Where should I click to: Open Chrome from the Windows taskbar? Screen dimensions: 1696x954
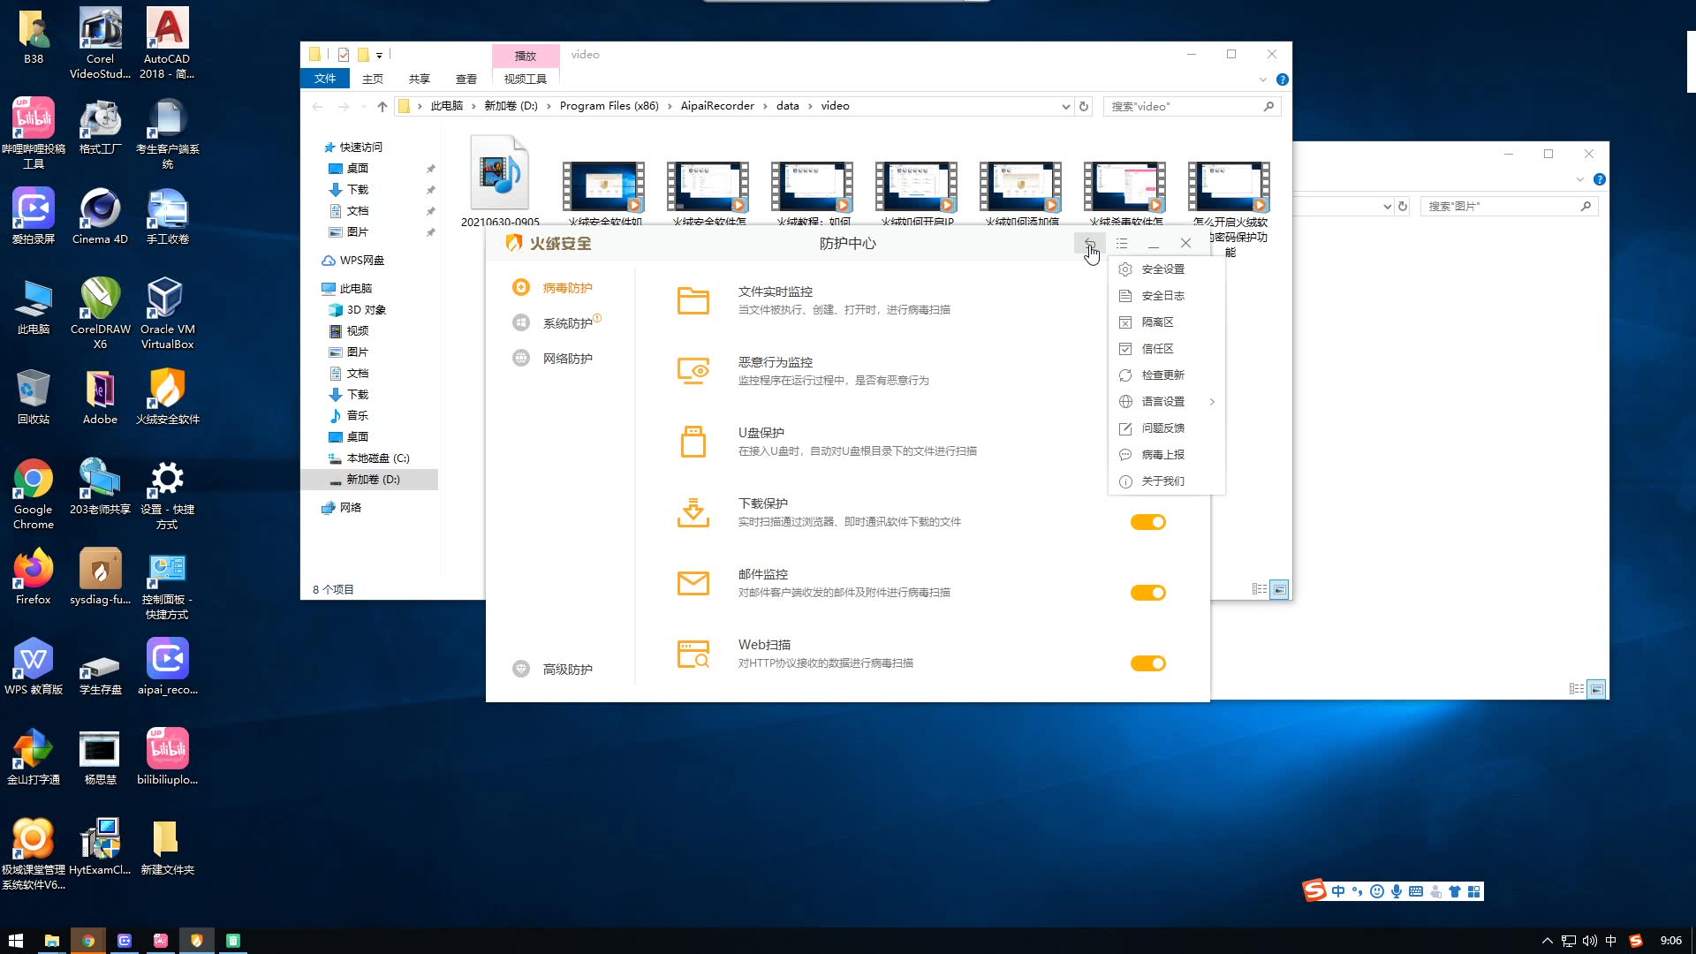tap(88, 941)
